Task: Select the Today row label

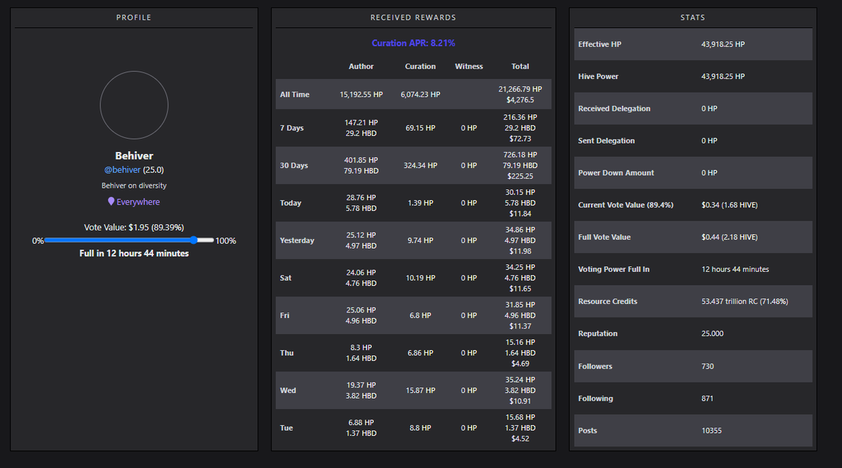Action: coord(290,203)
